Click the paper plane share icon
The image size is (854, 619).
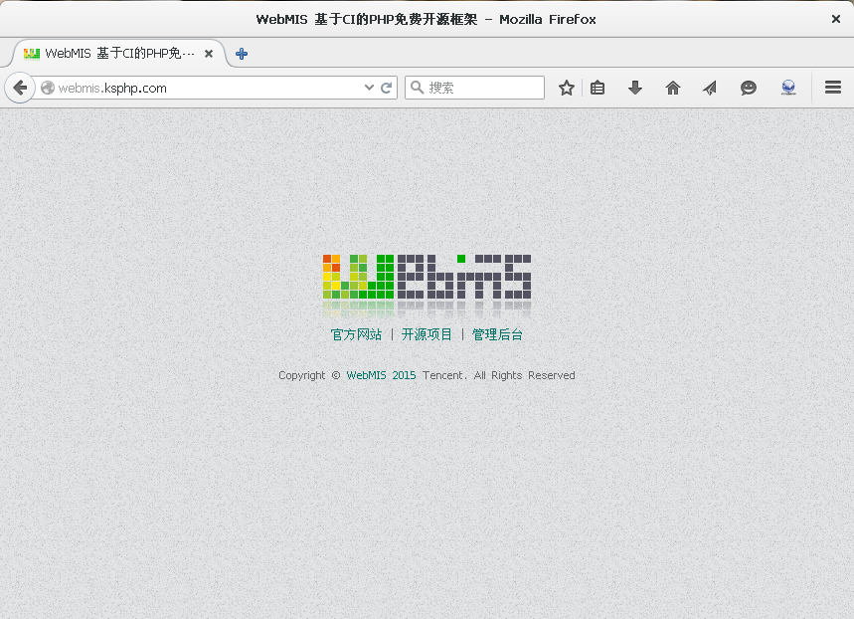click(x=710, y=88)
